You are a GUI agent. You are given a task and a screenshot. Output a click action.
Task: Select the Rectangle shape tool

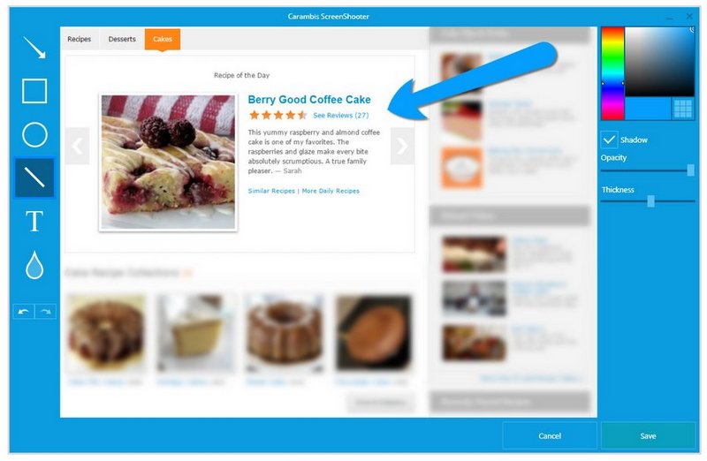(x=34, y=91)
